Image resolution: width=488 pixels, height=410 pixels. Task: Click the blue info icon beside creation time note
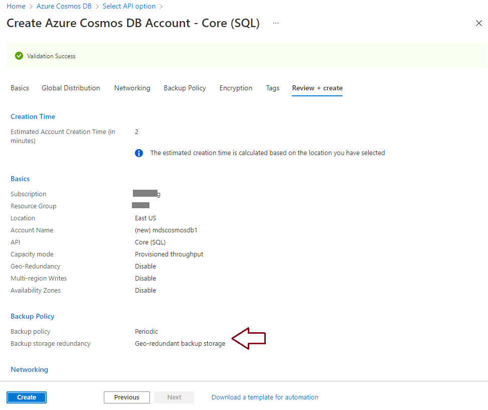click(139, 153)
